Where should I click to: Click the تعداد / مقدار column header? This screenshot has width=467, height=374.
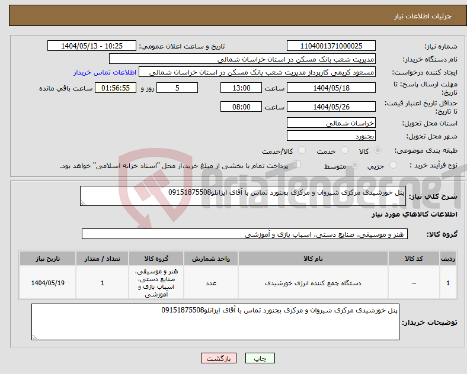(x=102, y=259)
